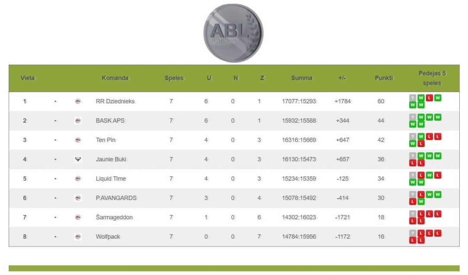Screen dimensions: 468x275
Task: Click the +344 difference value
Action: pyautogui.click(x=343, y=121)
